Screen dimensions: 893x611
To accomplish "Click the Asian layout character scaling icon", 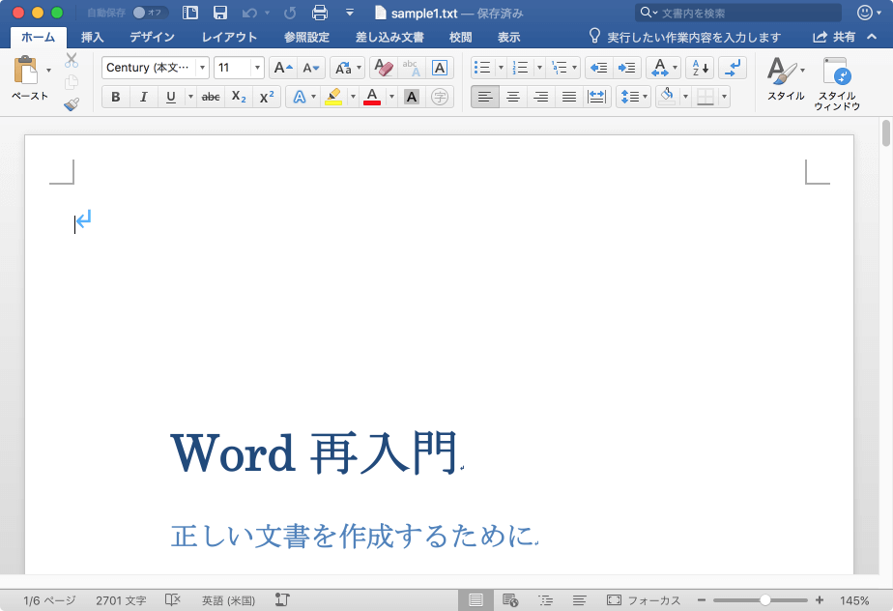I will coord(659,68).
